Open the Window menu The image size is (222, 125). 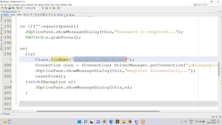[64, 5]
